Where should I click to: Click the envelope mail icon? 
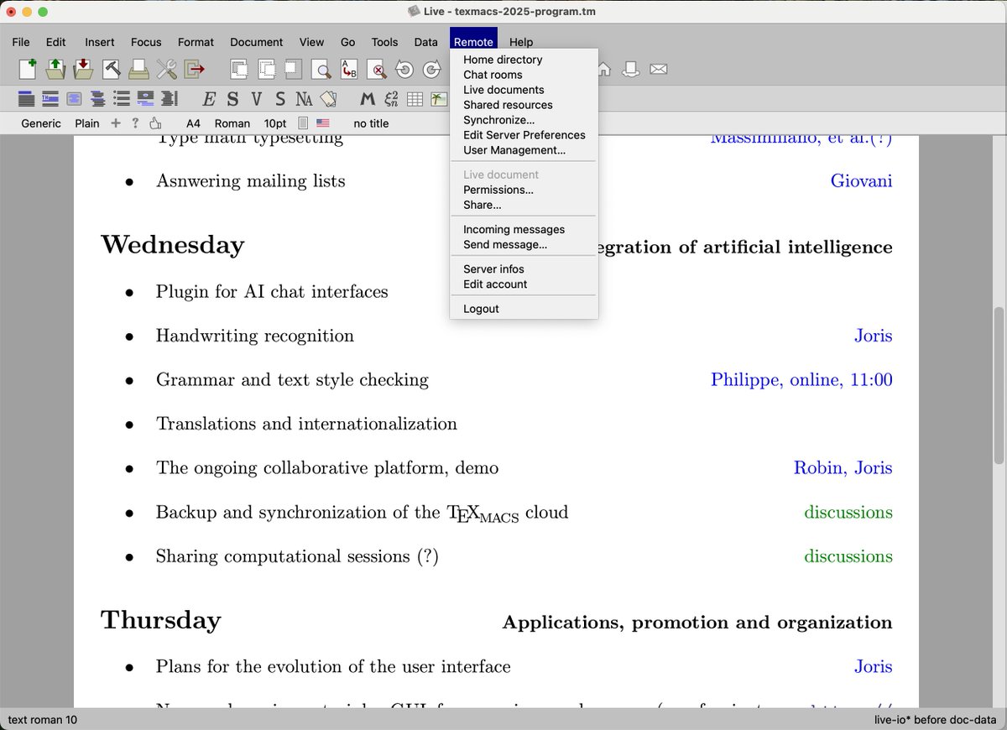[659, 69]
